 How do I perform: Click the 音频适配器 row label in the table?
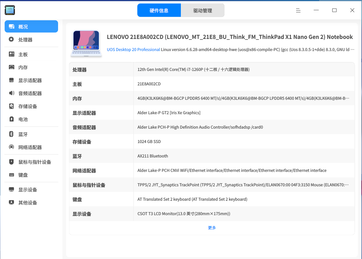coord(84,127)
